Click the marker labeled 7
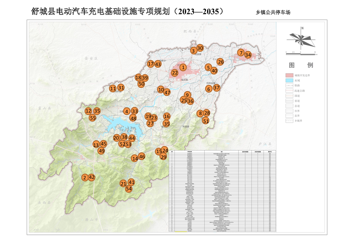This screenshot has height=244, width=352. 241,53
